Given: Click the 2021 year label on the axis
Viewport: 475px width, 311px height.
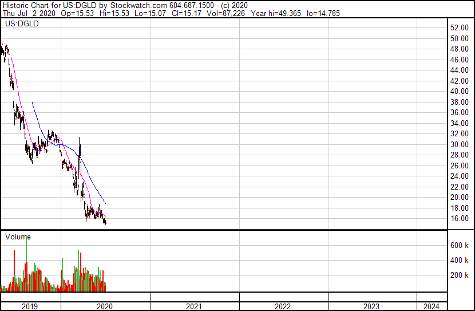Looking at the screenshot, I should point(193,306).
